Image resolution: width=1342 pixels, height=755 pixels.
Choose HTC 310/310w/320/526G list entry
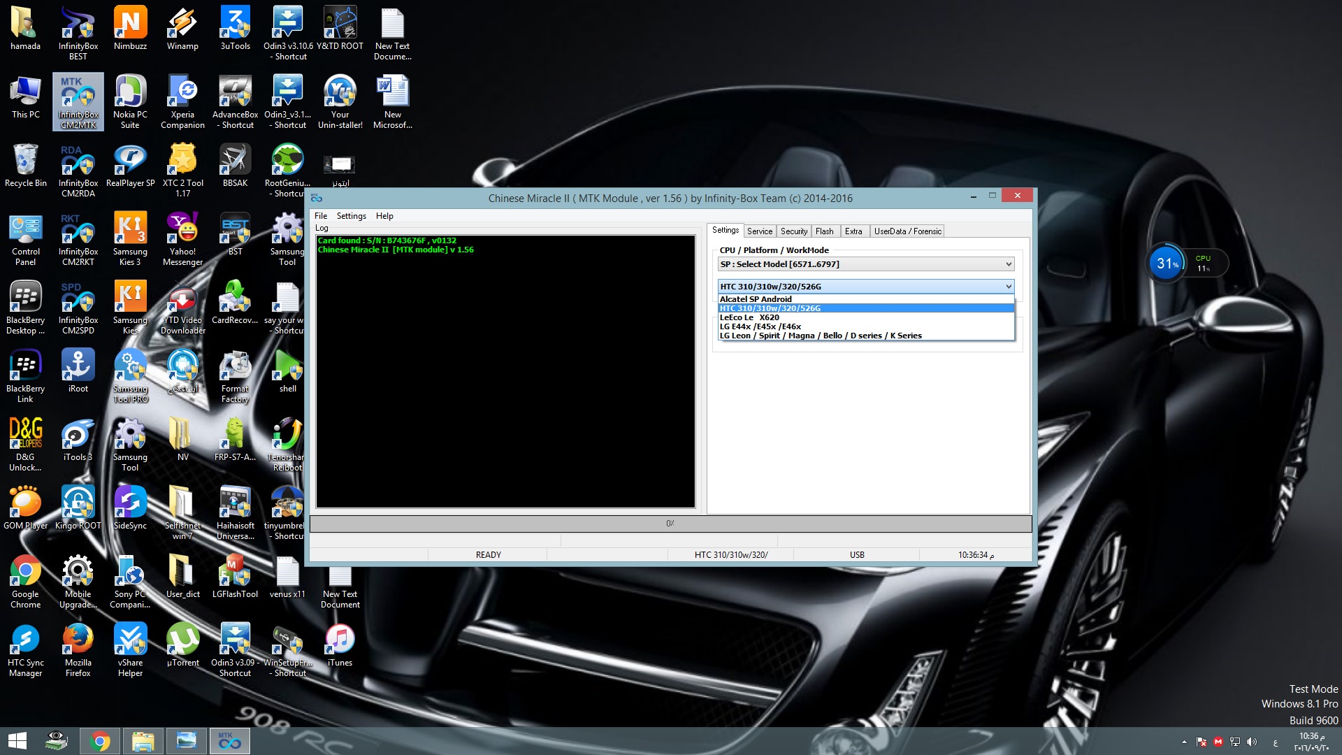[x=866, y=308]
